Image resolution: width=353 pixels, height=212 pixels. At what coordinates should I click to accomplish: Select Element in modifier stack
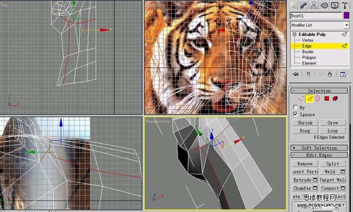(x=309, y=63)
